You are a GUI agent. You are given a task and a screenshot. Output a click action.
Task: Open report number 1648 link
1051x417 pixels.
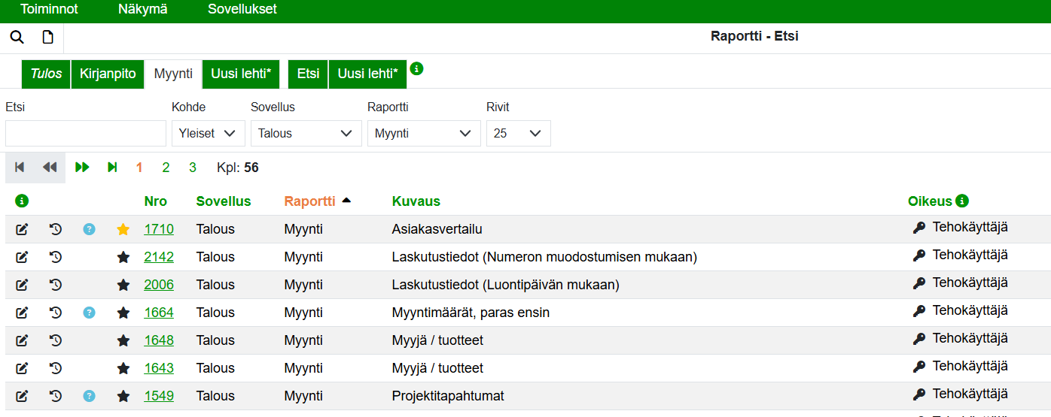pos(159,340)
